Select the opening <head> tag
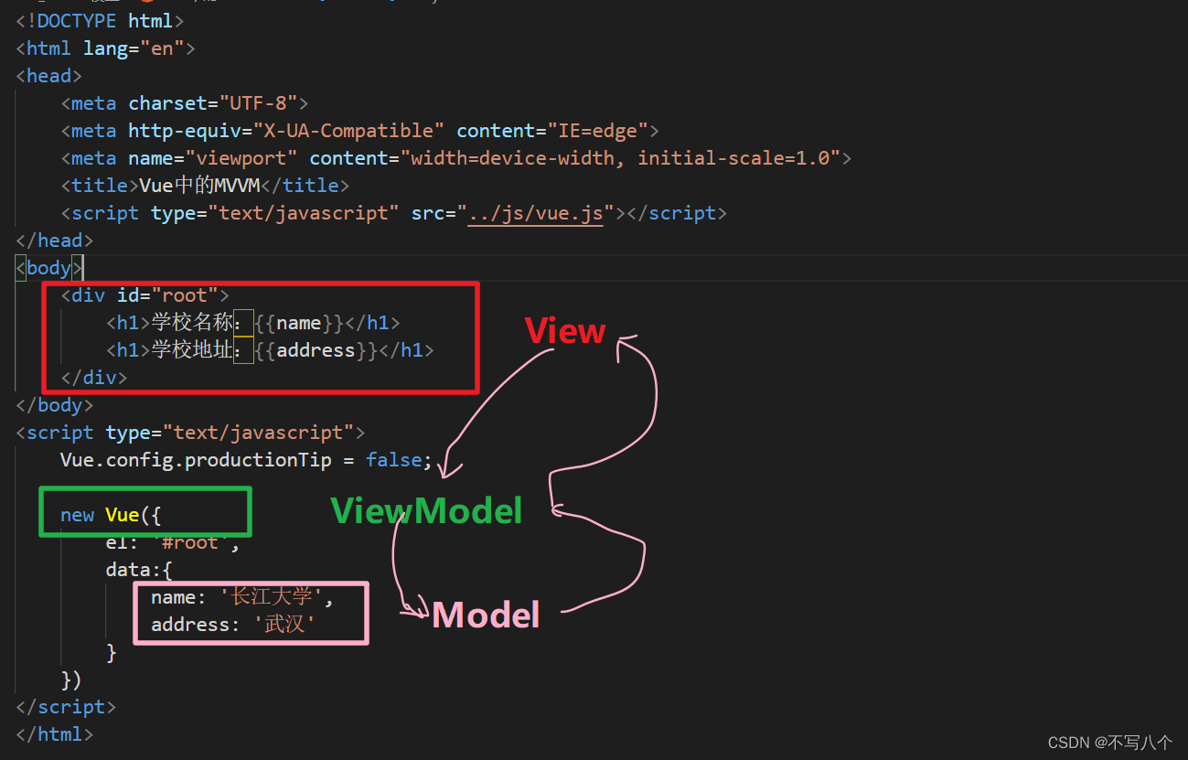This screenshot has width=1188, height=760. 49,76
